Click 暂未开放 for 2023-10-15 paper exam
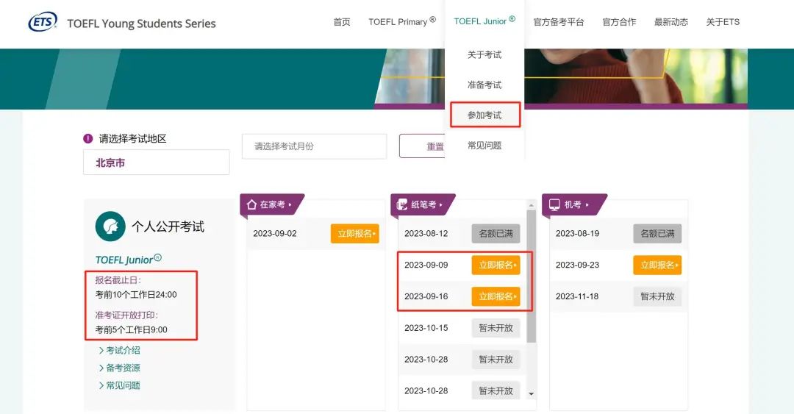The width and height of the screenshot is (794, 414). (x=496, y=328)
